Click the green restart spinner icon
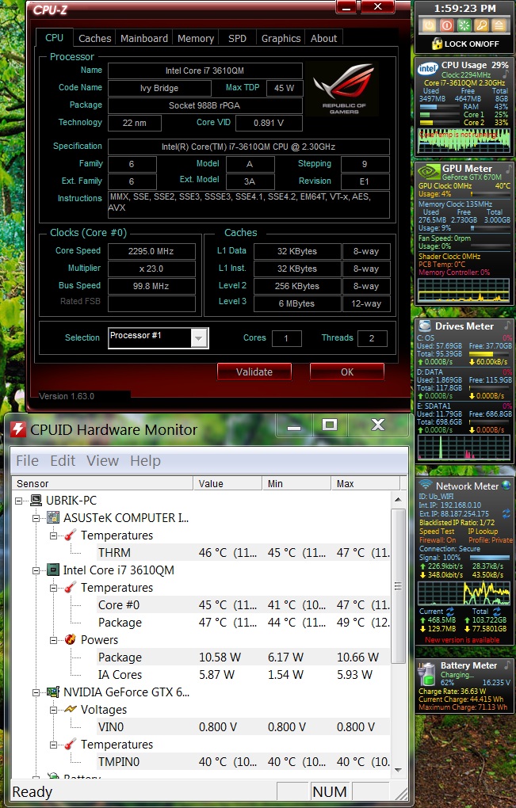 tap(464, 25)
